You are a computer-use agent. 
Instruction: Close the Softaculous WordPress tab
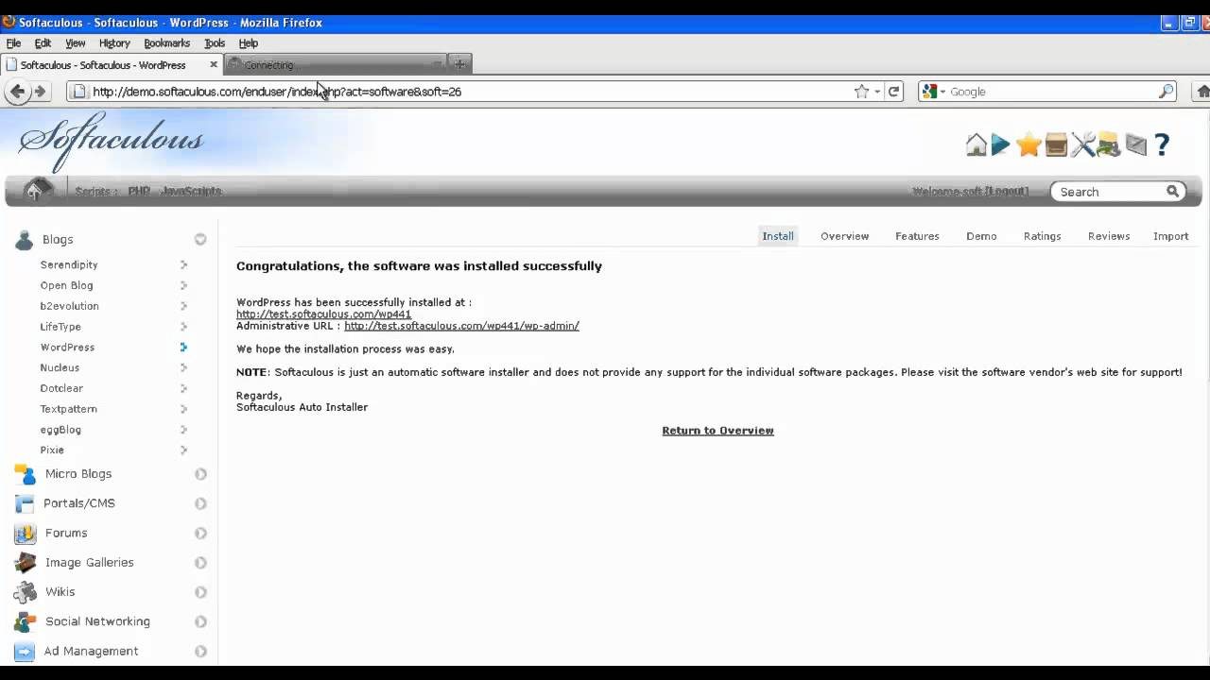pyautogui.click(x=214, y=64)
